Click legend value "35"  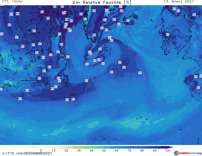[x=79, y=150]
